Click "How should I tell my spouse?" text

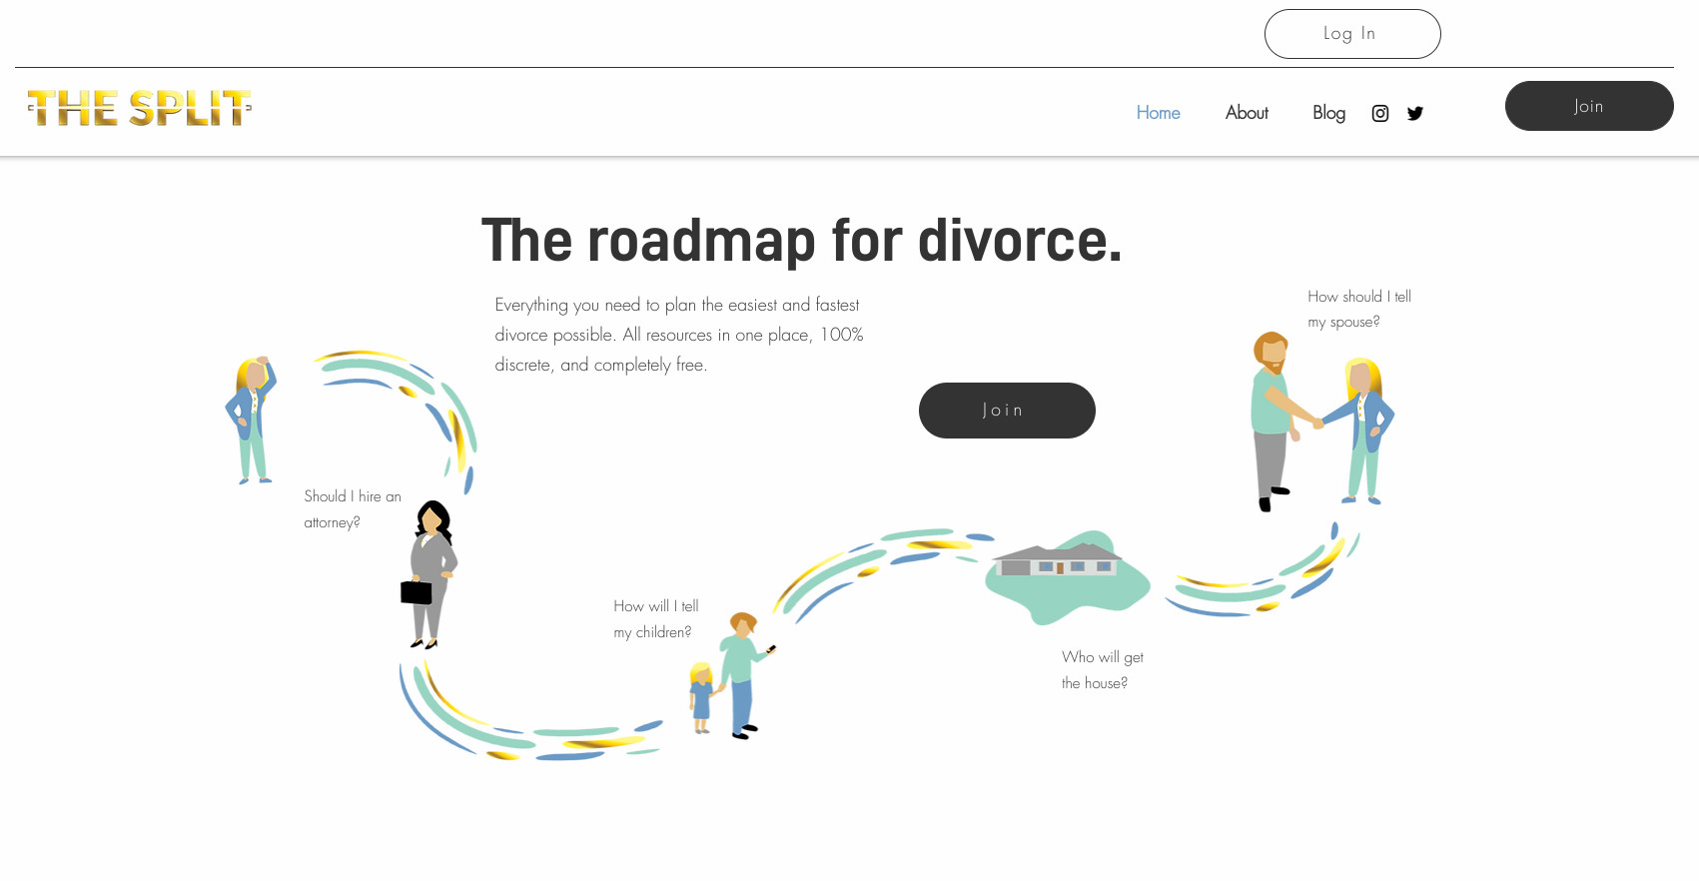point(1358,309)
